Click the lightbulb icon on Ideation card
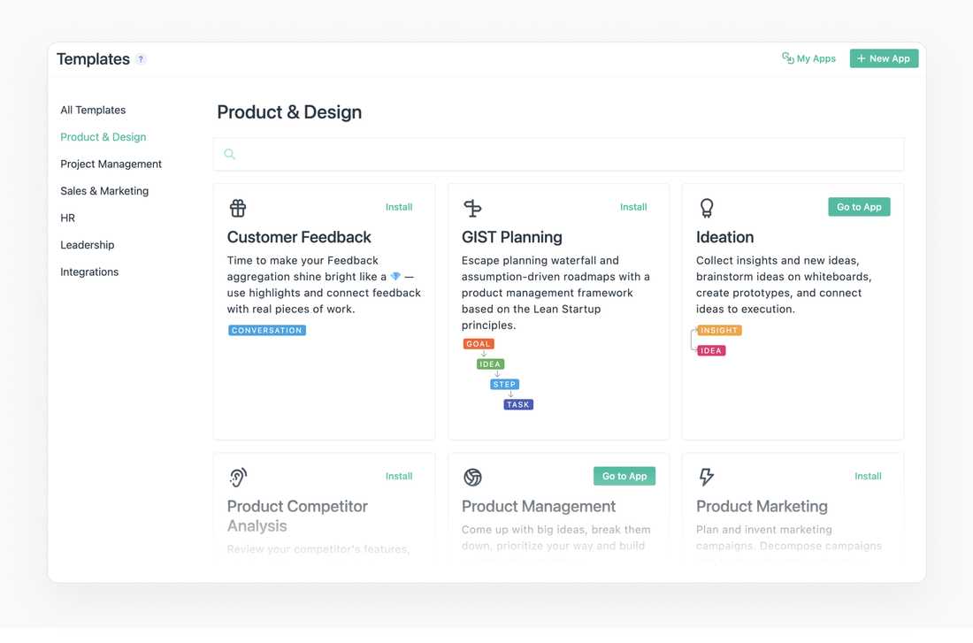The height and width of the screenshot is (643, 973). click(x=707, y=208)
